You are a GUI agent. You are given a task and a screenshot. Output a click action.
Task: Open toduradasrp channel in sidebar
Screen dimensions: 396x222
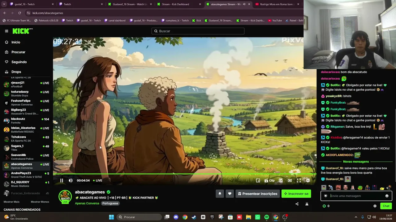pyautogui.click(x=26, y=93)
